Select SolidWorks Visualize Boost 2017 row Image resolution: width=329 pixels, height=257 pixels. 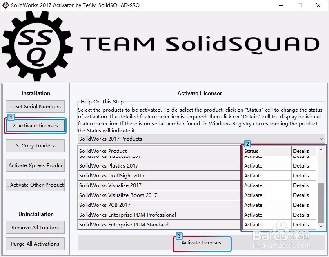click(197, 195)
